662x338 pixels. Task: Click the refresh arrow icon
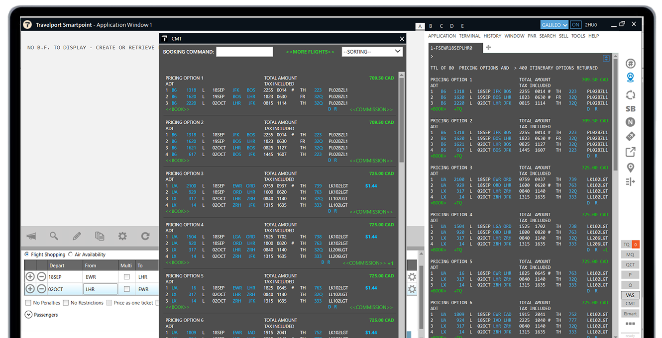click(145, 236)
